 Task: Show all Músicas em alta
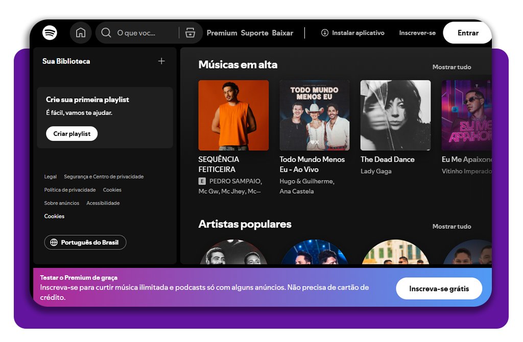[x=451, y=67]
